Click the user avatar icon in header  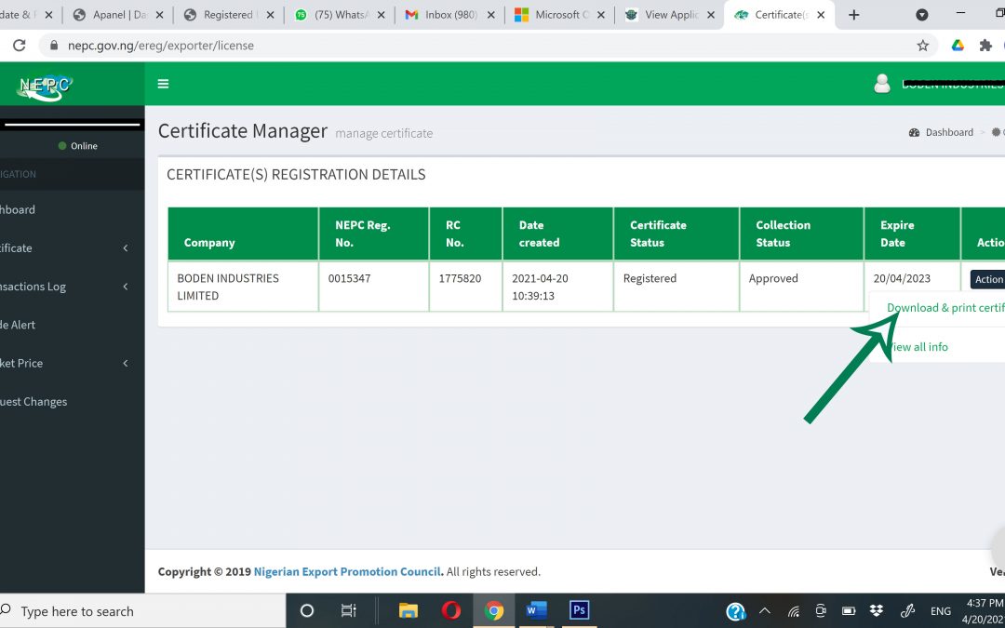(882, 84)
